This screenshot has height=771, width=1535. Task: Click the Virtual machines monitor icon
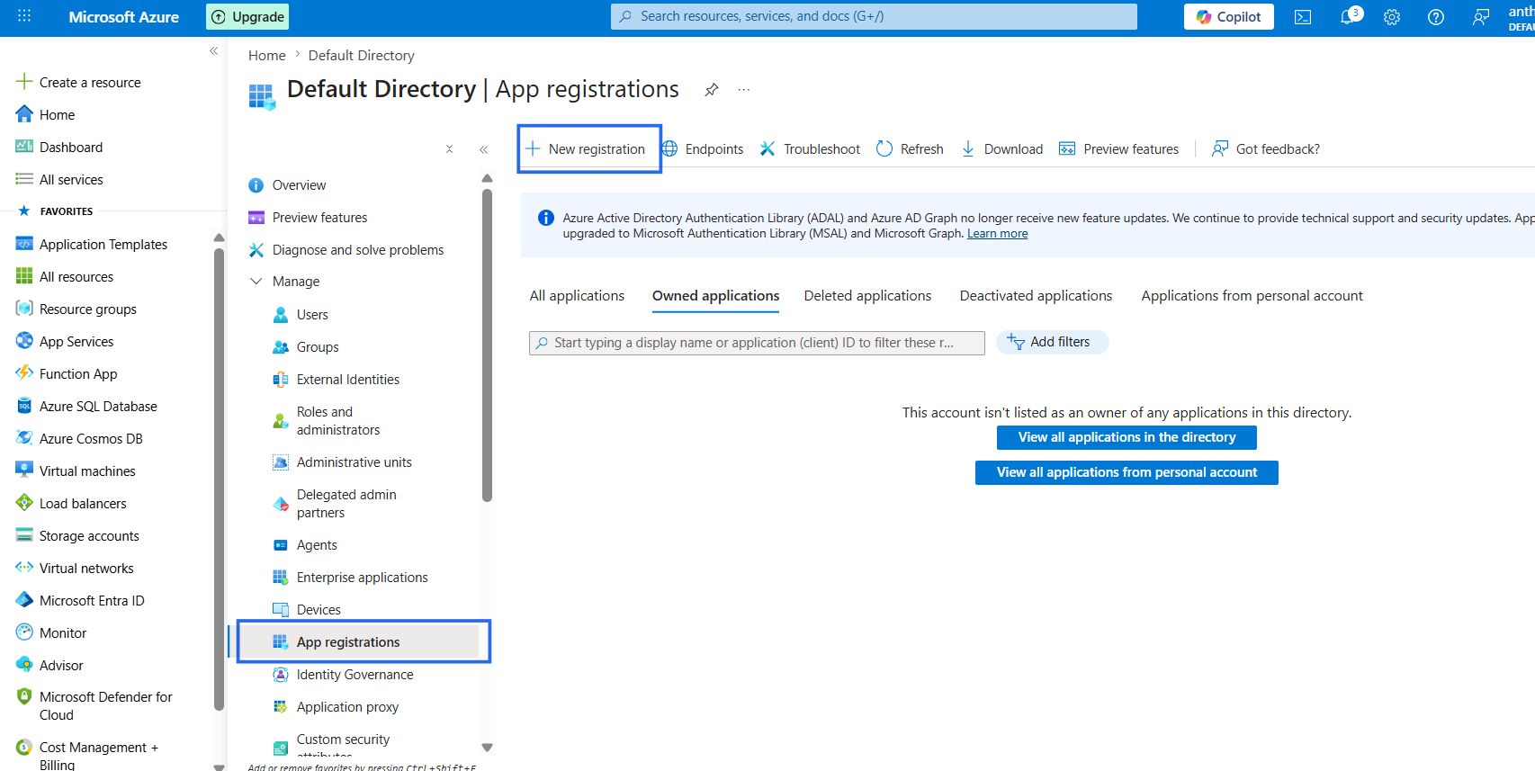[x=24, y=471]
